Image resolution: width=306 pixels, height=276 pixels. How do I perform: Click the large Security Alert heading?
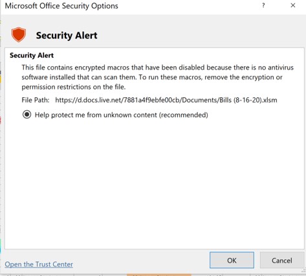[x=67, y=36]
